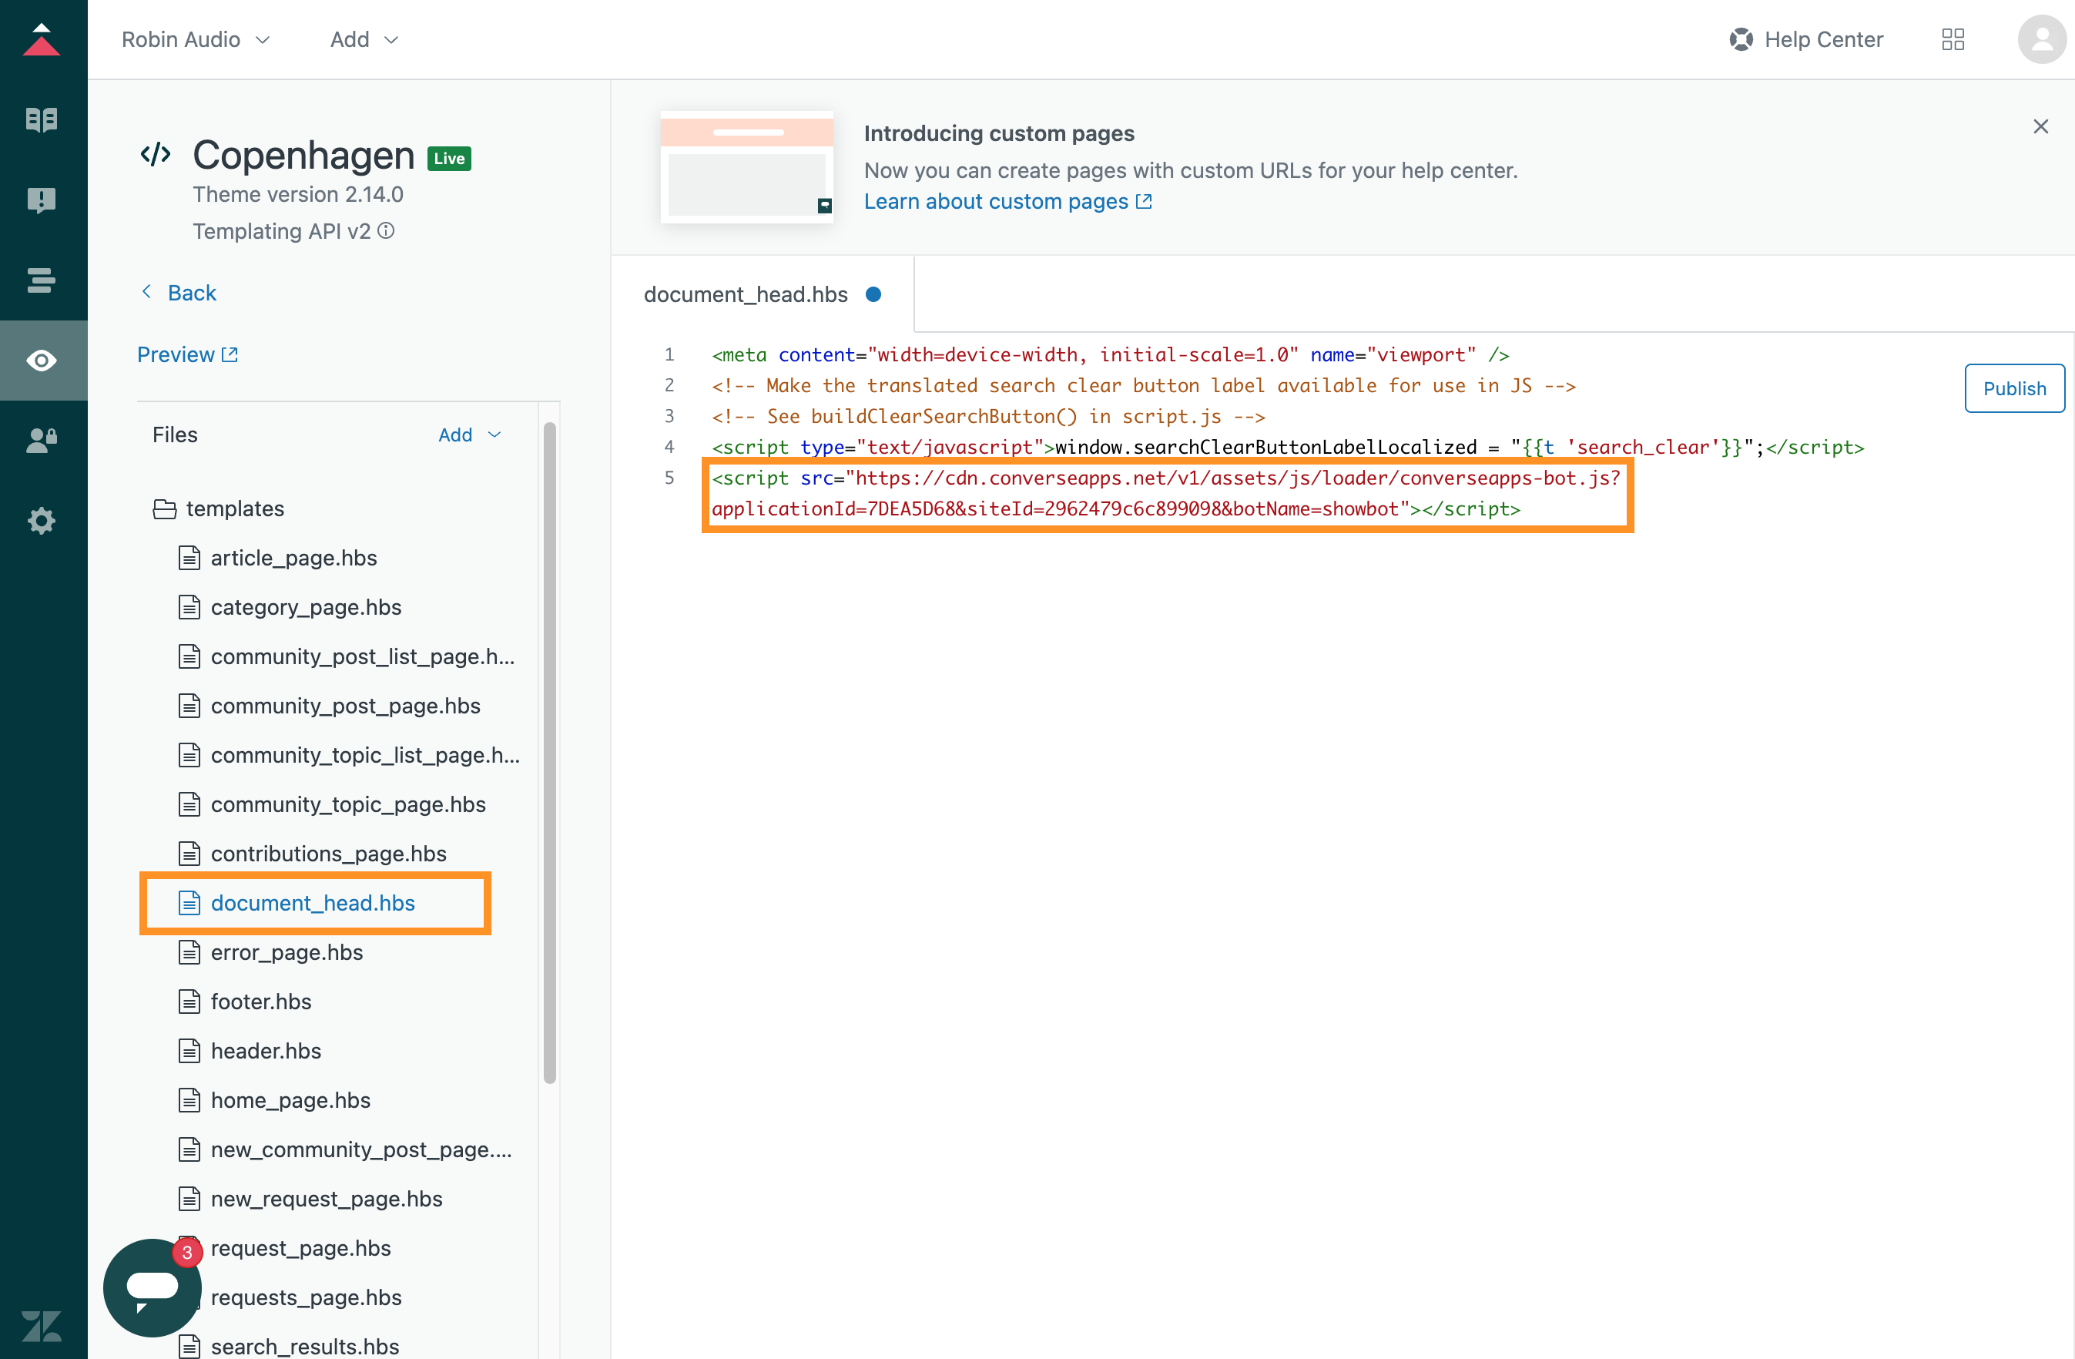Image resolution: width=2075 pixels, height=1359 pixels.
Task: Open the Add dropdown in the Files panel
Action: [x=469, y=434]
